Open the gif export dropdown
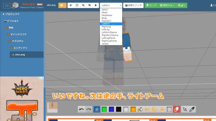216x121 pixels. click(x=182, y=5)
